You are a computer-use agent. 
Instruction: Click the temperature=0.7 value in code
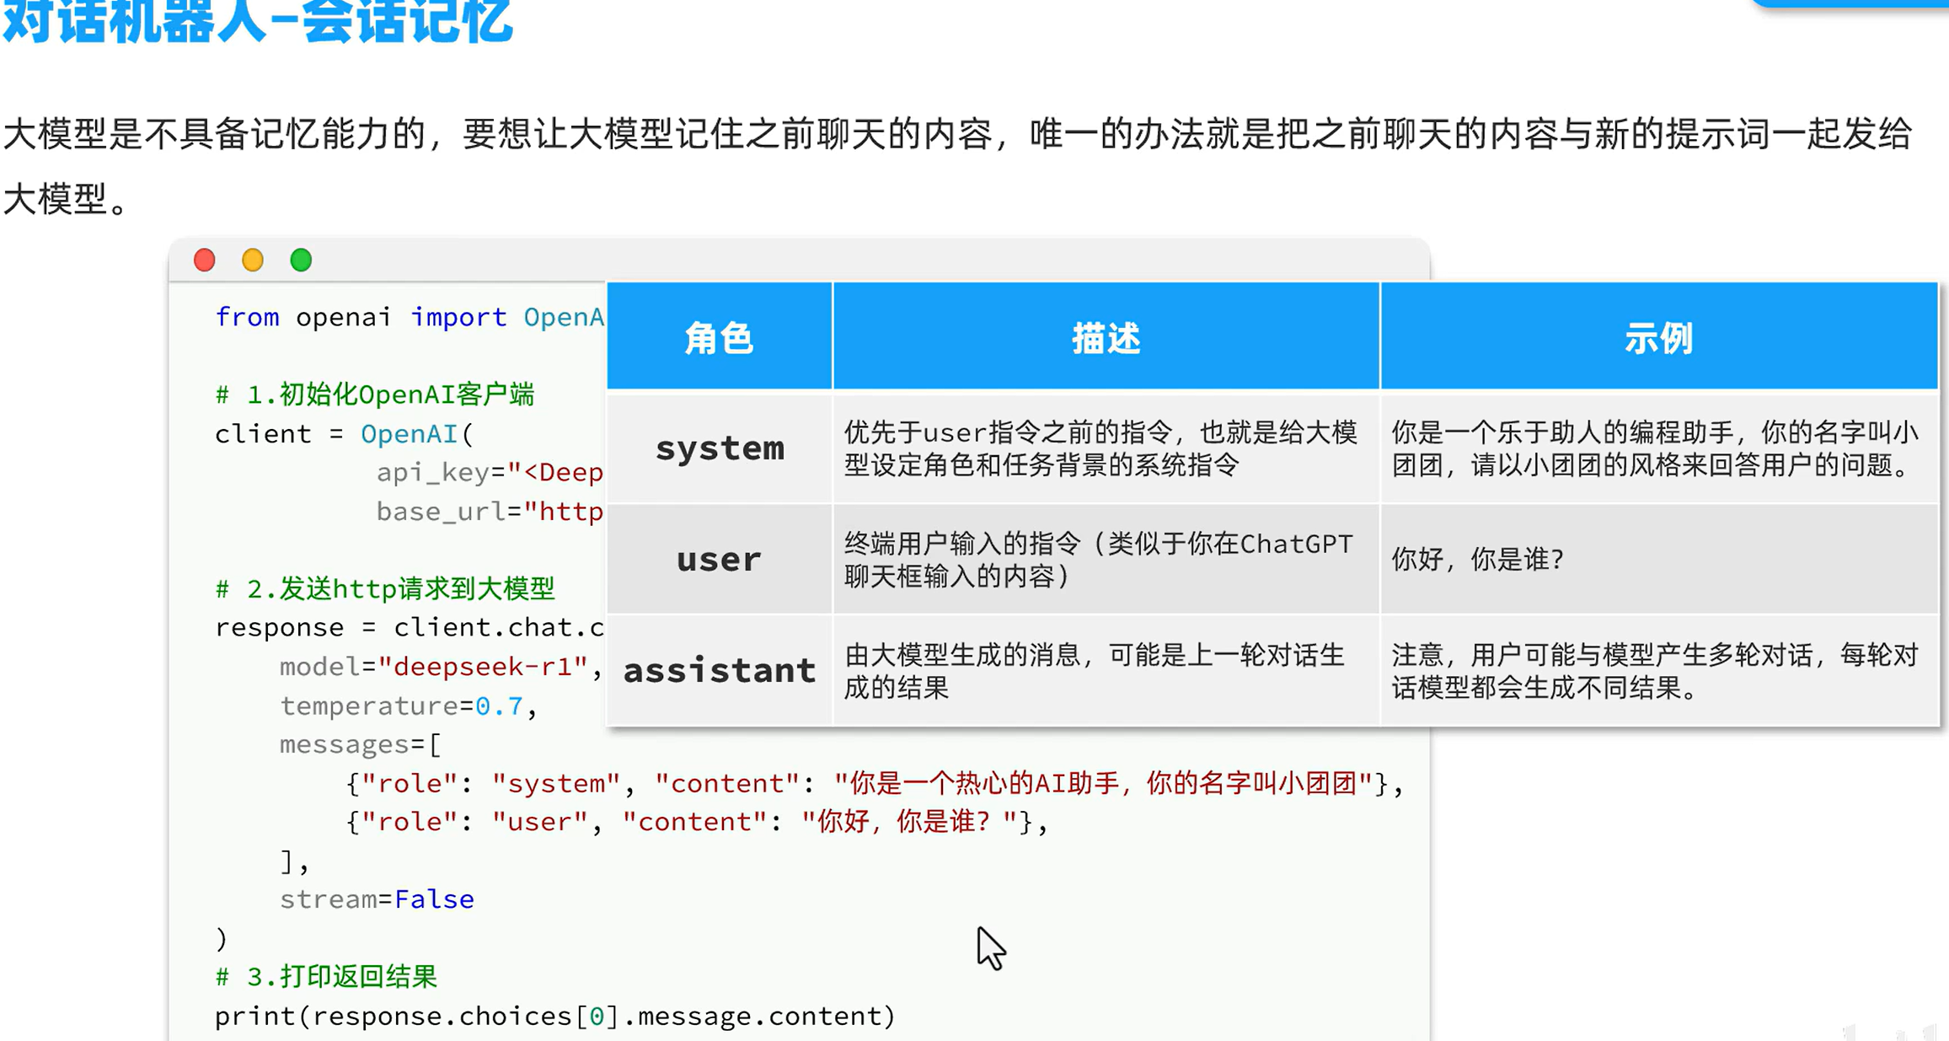pos(499,706)
